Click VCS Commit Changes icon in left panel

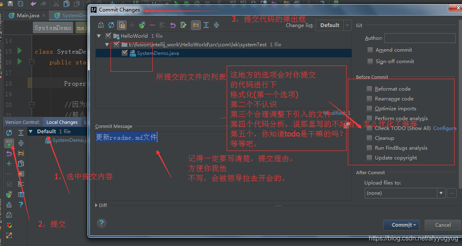coord(9,143)
